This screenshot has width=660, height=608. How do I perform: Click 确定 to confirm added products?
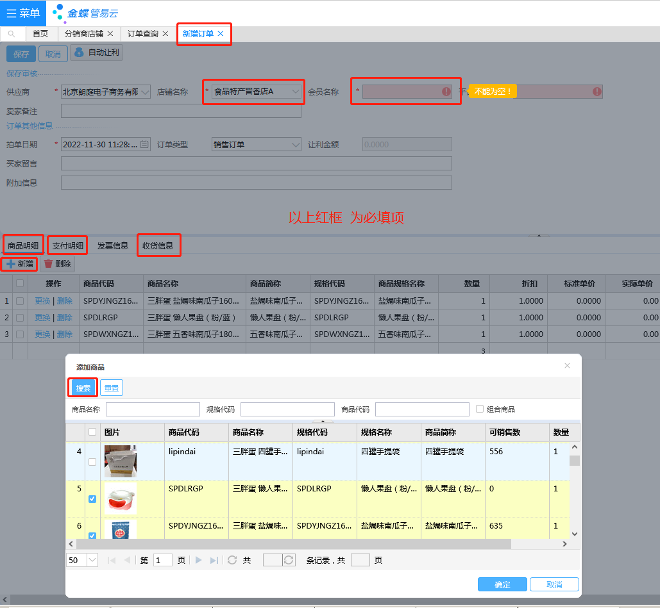click(502, 584)
